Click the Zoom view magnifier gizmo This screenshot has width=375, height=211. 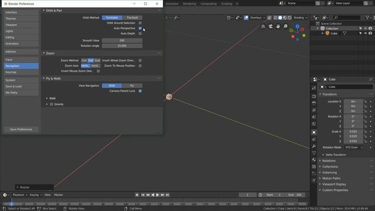point(285,26)
